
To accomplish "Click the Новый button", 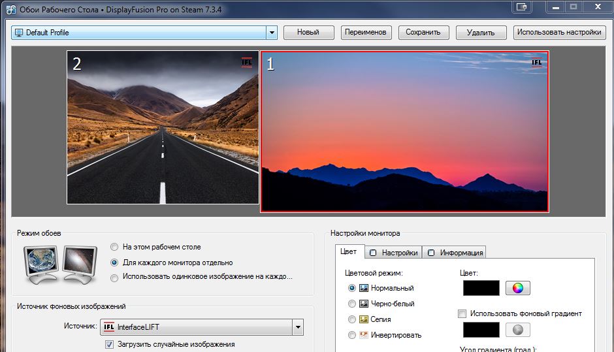I will click(x=308, y=33).
